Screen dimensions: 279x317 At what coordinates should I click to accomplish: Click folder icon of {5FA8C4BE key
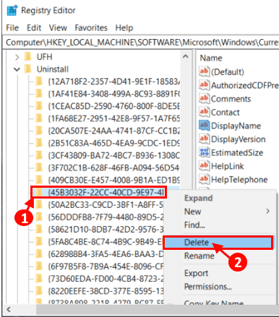(x=39, y=241)
